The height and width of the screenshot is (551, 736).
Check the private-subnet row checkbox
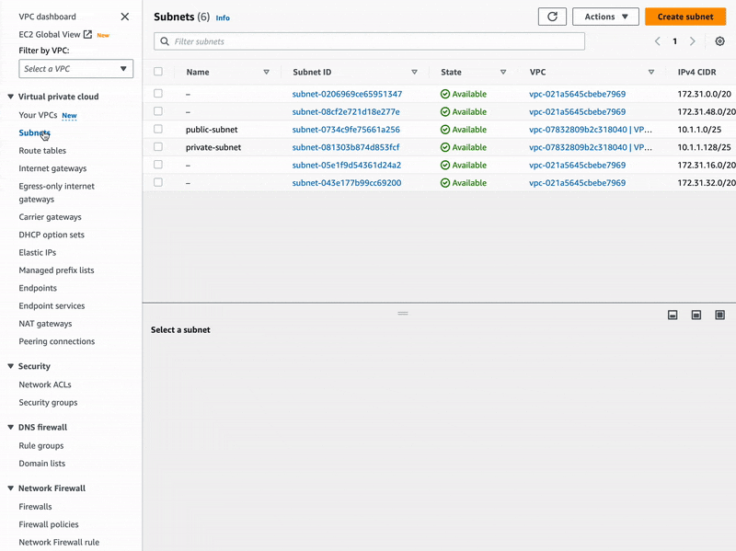pos(158,147)
